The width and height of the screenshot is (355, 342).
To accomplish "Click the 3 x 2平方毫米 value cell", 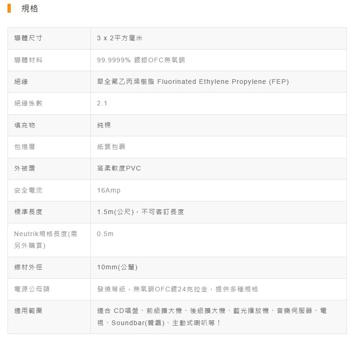I will 119,38.
